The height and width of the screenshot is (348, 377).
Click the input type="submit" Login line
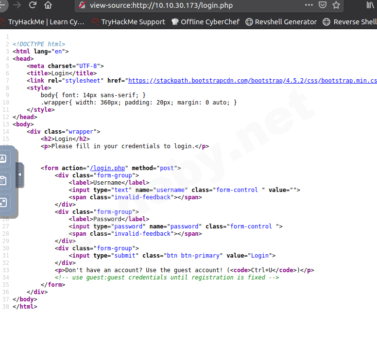pos(172,256)
